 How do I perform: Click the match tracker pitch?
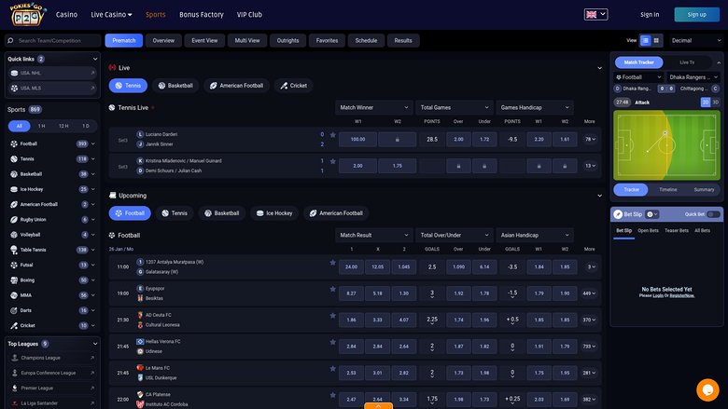coord(666,145)
